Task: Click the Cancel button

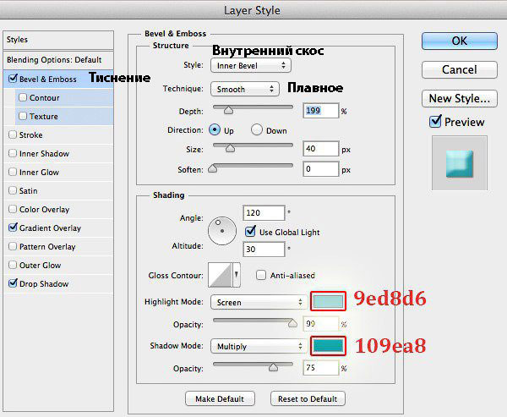Action: click(x=460, y=69)
